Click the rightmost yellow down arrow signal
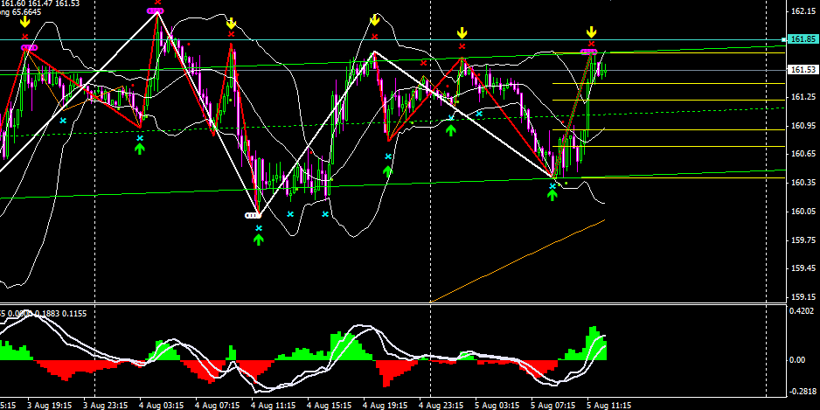820x410 pixels. point(592,31)
